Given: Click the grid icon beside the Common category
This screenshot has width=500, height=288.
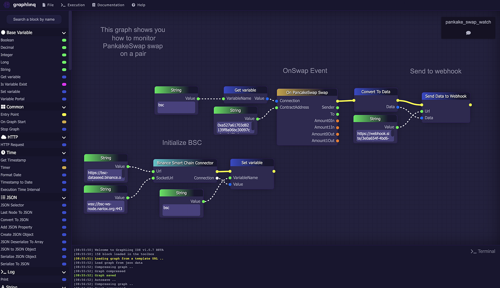Looking at the screenshot, I should click(3, 107).
